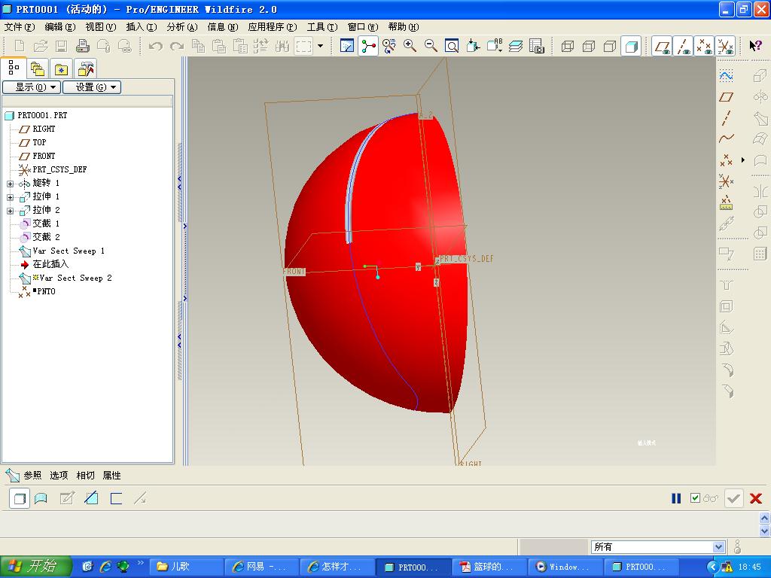Click the Undo arrow icon
771x578 pixels.
[x=155, y=46]
